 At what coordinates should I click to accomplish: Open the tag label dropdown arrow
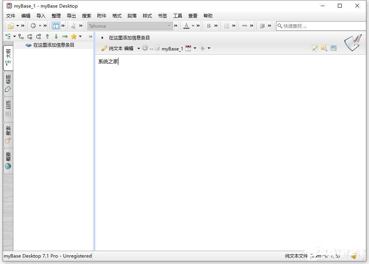(209, 48)
